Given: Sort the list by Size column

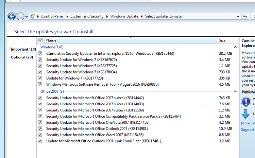Looking at the screenshot, I should click(228, 40).
